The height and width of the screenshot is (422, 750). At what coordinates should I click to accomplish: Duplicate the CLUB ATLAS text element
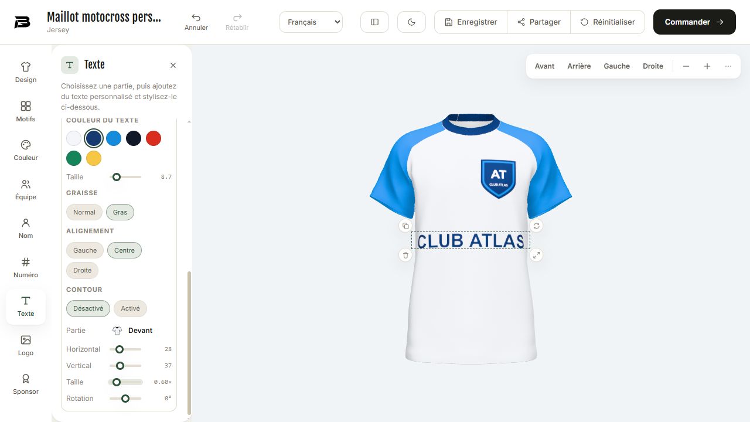[x=405, y=226]
